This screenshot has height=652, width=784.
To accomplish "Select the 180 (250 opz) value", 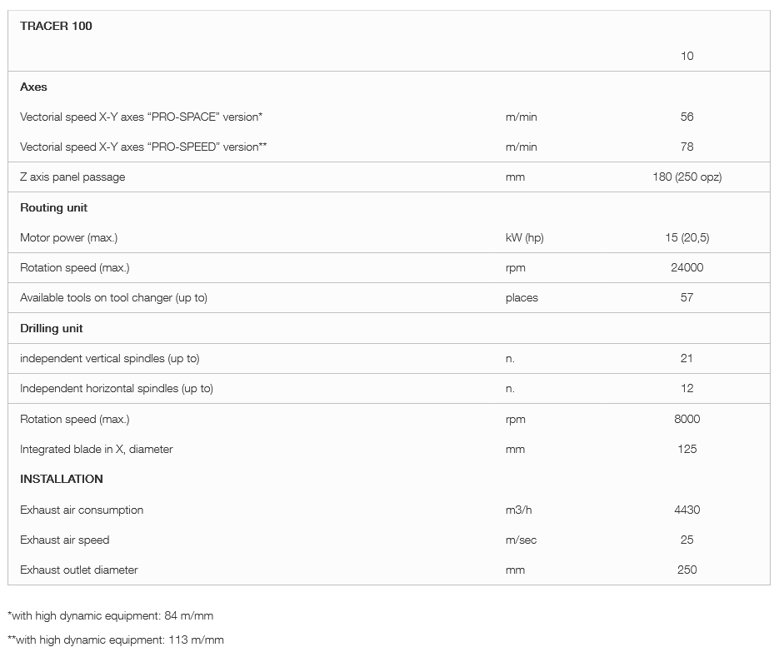I will pos(687,177).
